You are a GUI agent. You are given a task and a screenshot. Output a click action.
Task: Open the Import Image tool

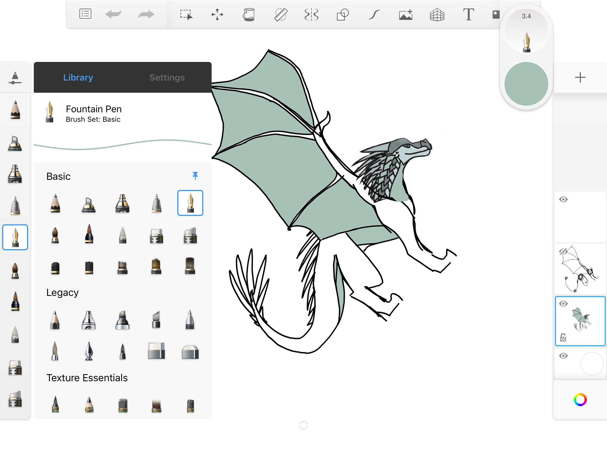pyautogui.click(x=405, y=14)
